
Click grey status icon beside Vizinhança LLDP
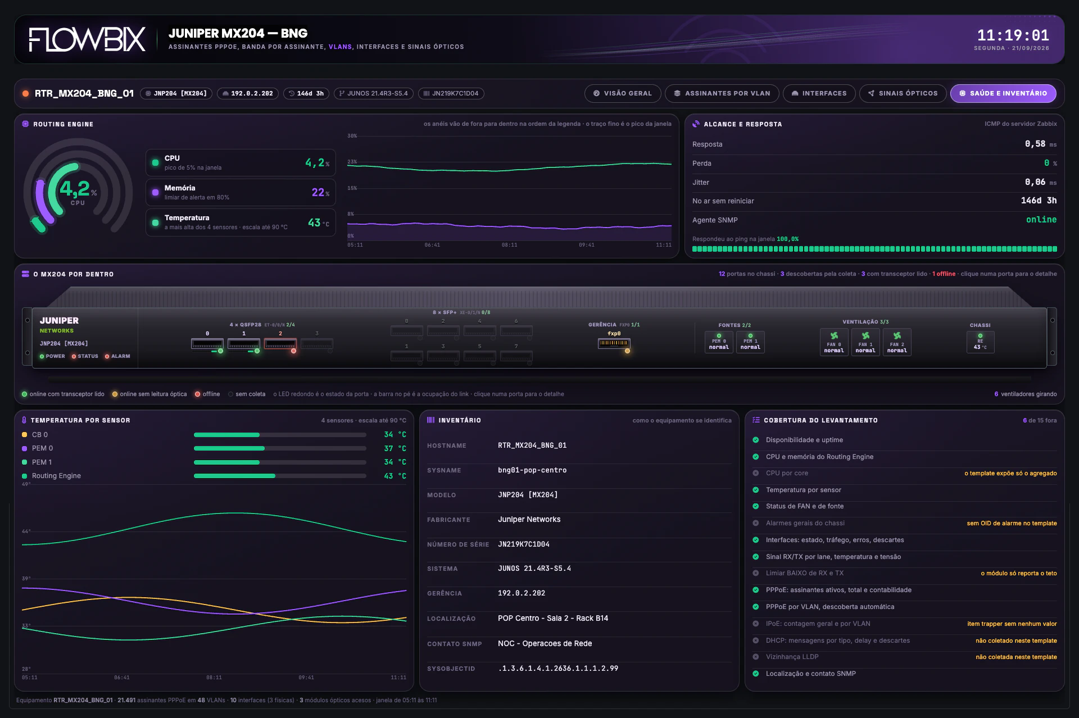756,657
